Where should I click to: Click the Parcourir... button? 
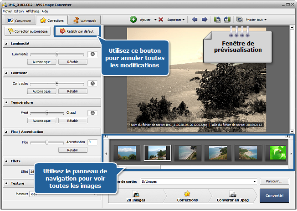274,181
